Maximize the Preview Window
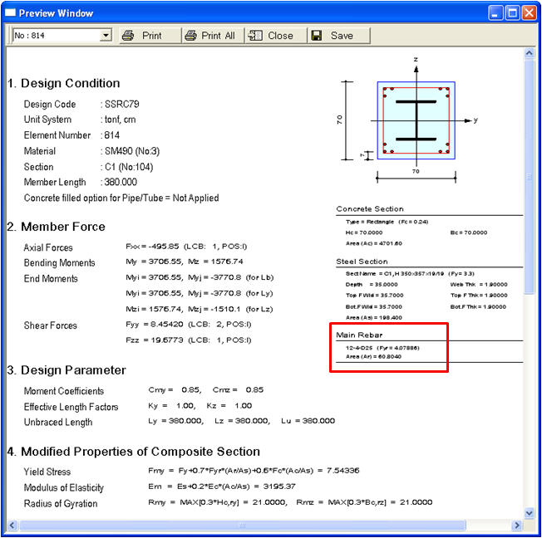Viewport: 542px width, 538px height. click(x=512, y=13)
